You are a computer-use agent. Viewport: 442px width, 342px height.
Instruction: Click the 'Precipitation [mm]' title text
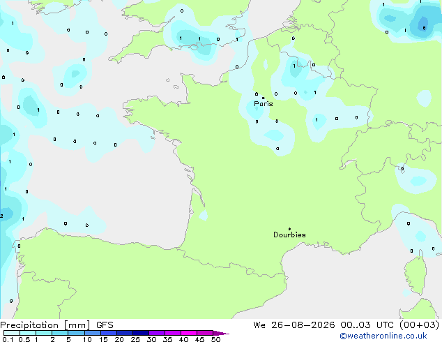coord(45,325)
